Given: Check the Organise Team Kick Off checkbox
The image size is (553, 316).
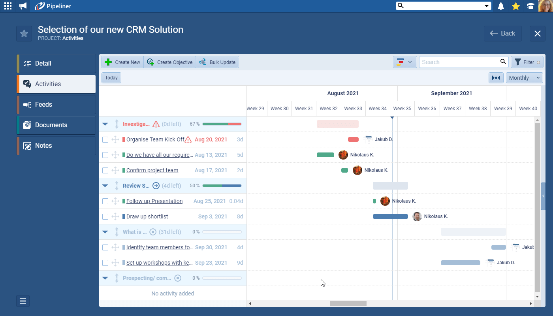Looking at the screenshot, I should [x=105, y=139].
